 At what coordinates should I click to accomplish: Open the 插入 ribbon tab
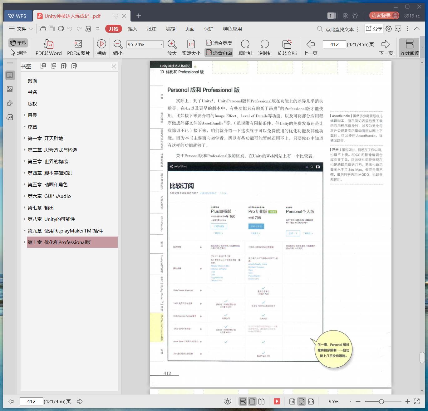click(x=132, y=29)
